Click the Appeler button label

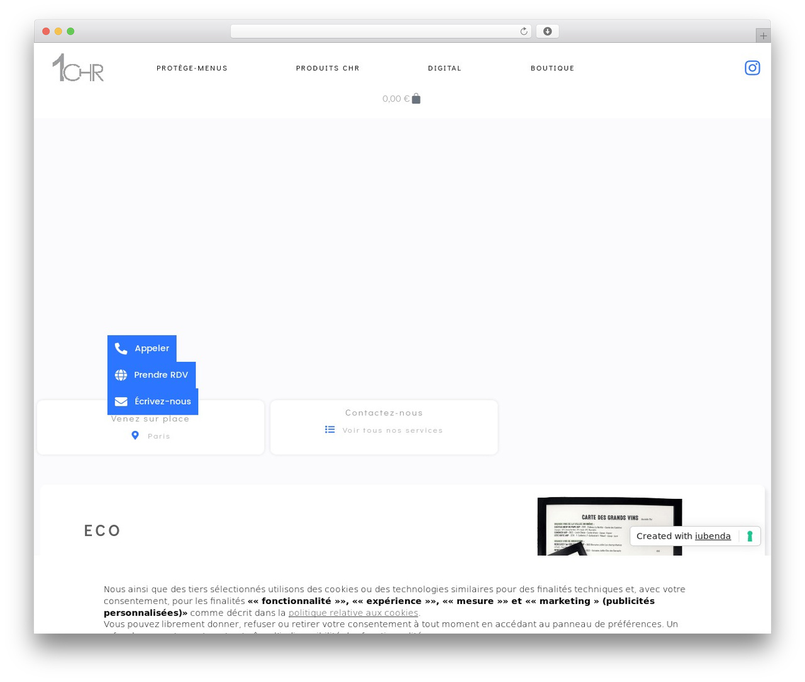(x=152, y=349)
